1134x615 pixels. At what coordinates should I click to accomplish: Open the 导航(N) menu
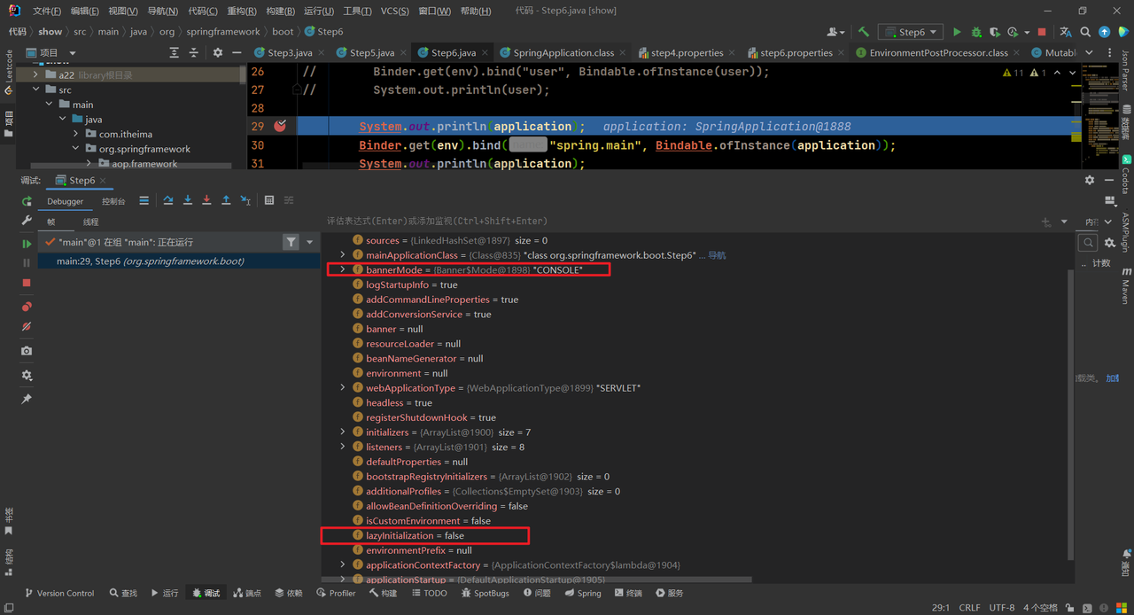pos(162,11)
